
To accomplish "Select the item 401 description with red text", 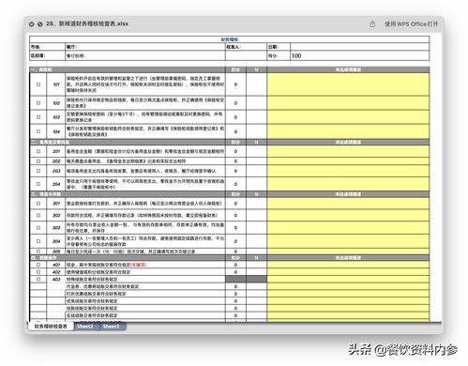I will tap(106, 265).
